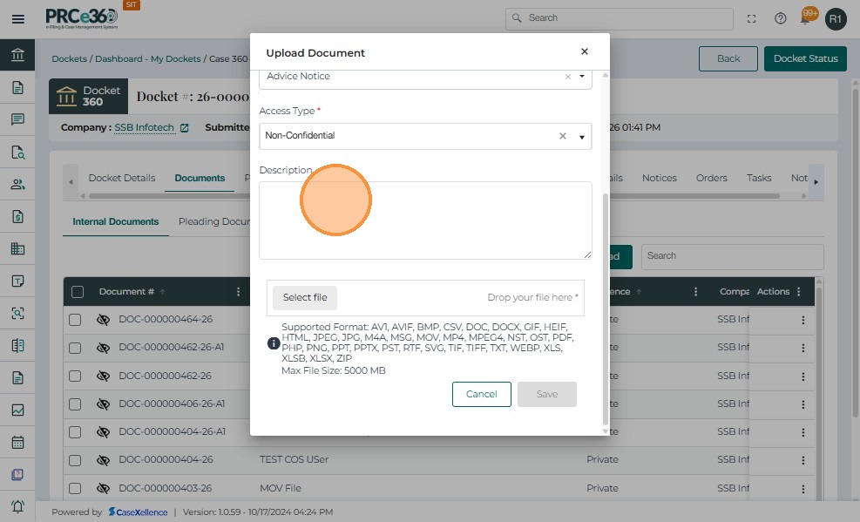Image resolution: width=860 pixels, height=522 pixels.
Task: Click the courthouse dashboard sidebar icon
Action: [x=17, y=56]
